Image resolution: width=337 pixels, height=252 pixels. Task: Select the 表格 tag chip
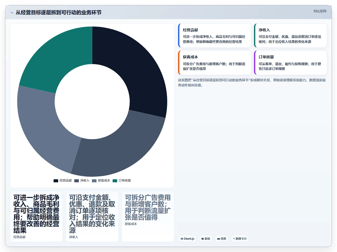pyautogui.click(x=206, y=239)
